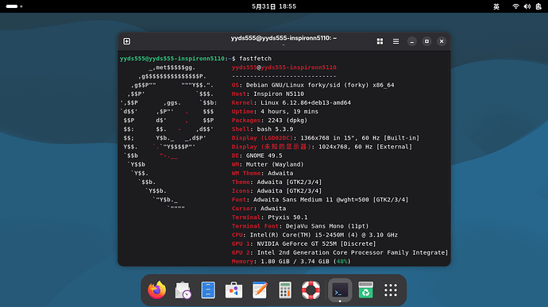Click the GPU 2 Intel 2nd Generation line

click(x=340, y=252)
